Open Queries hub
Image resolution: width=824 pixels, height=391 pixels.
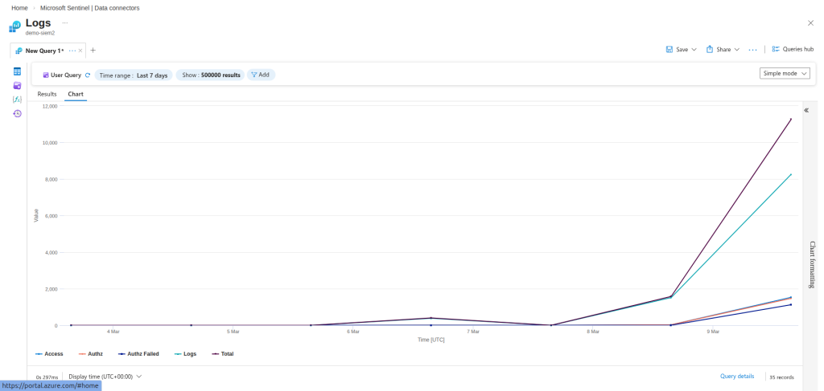793,49
